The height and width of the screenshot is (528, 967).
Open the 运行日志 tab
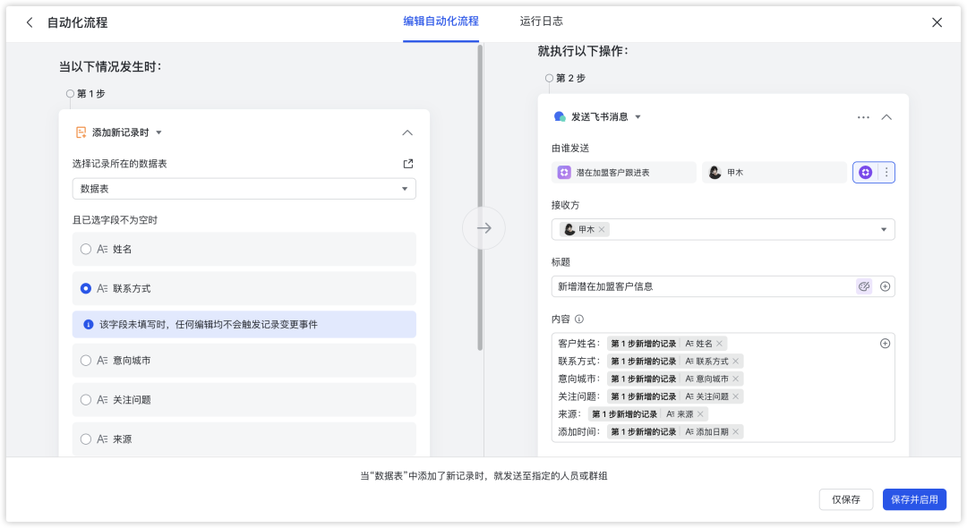click(x=541, y=21)
